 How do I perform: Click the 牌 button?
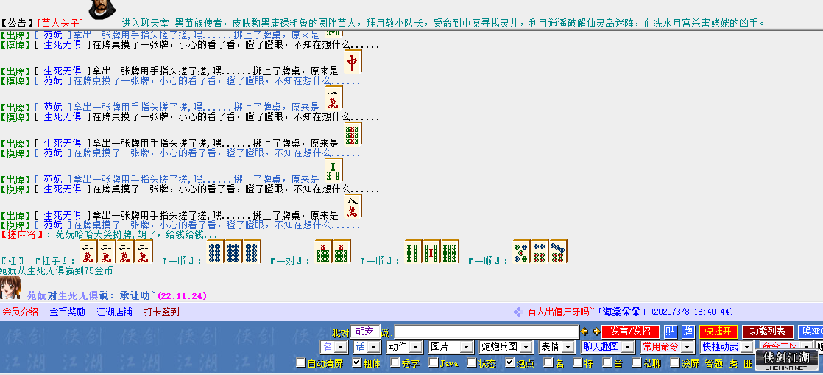(688, 332)
